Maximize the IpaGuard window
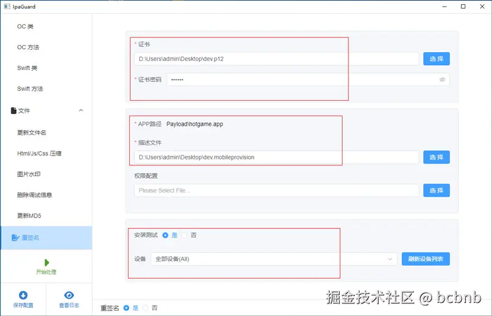The width and height of the screenshot is (492, 316). 463,7
